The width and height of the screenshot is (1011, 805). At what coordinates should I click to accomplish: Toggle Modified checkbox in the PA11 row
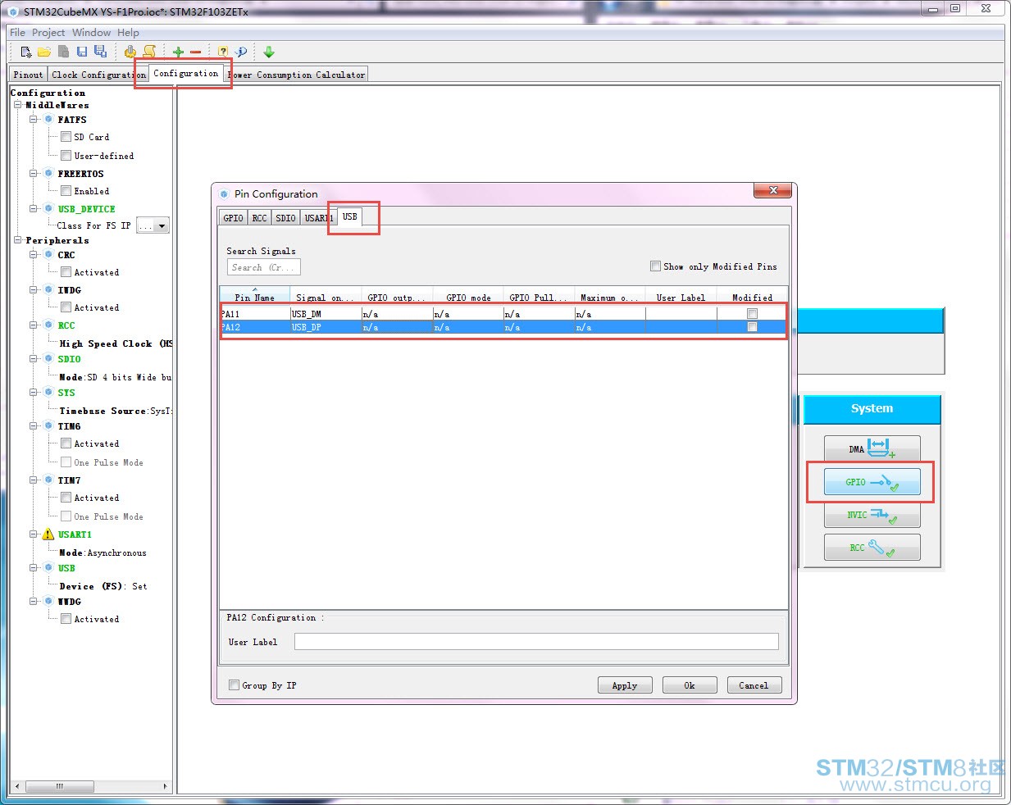[x=752, y=314]
